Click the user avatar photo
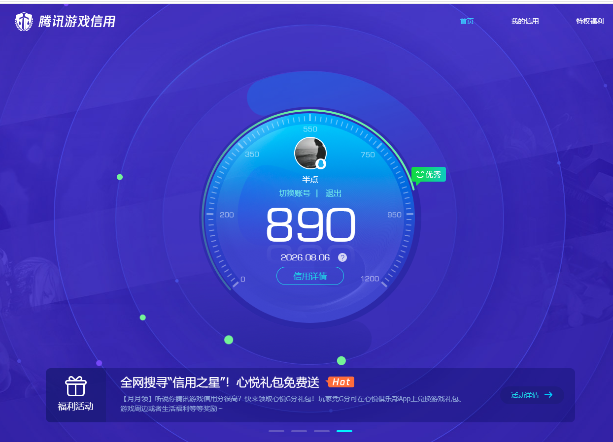The height and width of the screenshot is (442, 613). coord(310,153)
